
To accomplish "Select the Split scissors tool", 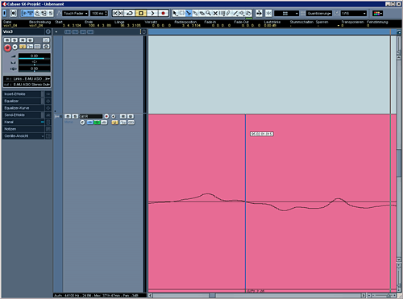I will coord(189,13).
